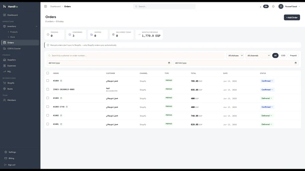Open Delivered status dropdown for order #1003

click(266, 98)
